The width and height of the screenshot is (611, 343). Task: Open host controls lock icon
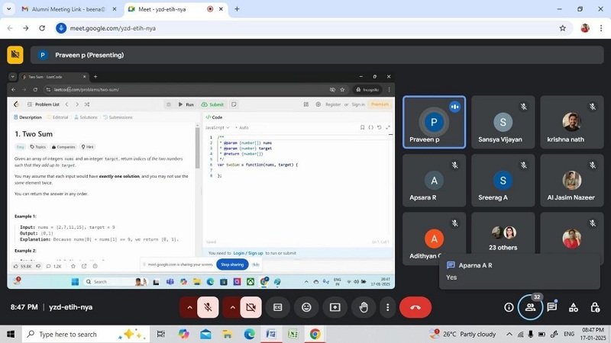click(x=595, y=307)
